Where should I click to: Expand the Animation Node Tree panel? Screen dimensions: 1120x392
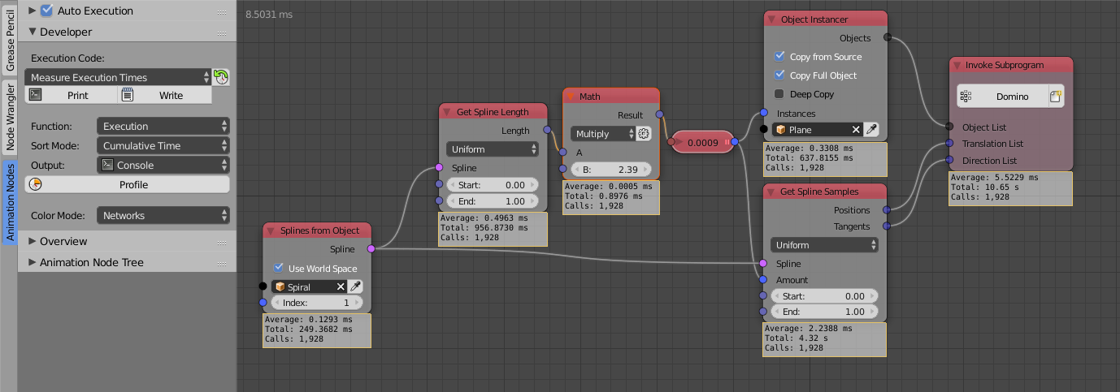click(33, 262)
